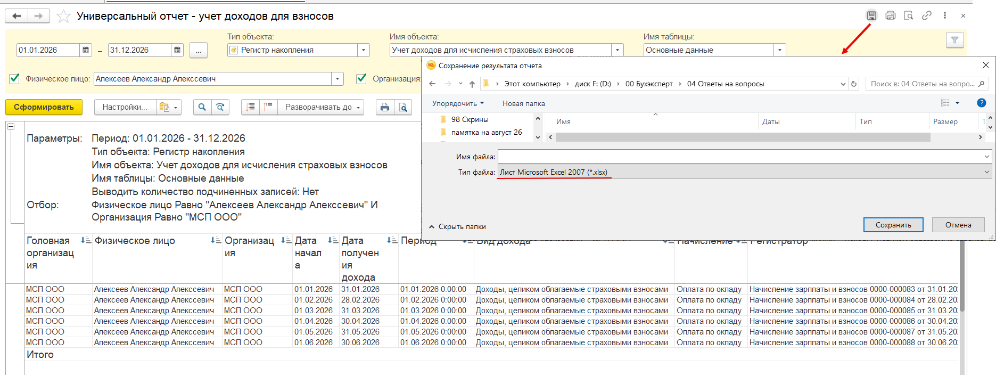Open calendar for end date 31.12.2026

coord(177,50)
